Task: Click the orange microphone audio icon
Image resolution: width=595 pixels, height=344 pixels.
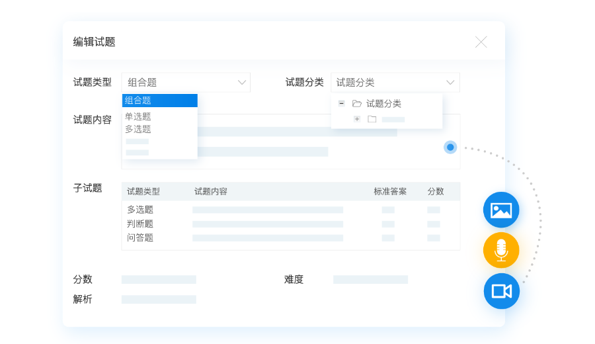Action: click(501, 251)
